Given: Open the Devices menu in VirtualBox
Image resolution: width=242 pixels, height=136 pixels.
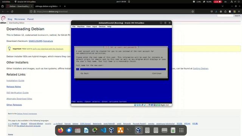Looking at the screenshot, I should pyautogui.click(x=102, y=26).
